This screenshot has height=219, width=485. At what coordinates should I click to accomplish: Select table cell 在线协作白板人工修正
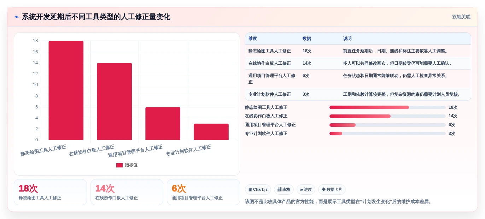click(x=270, y=63)
